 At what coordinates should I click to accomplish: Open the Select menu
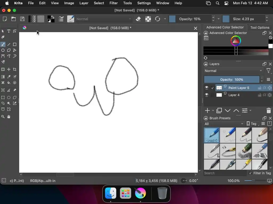coord(99,3)
